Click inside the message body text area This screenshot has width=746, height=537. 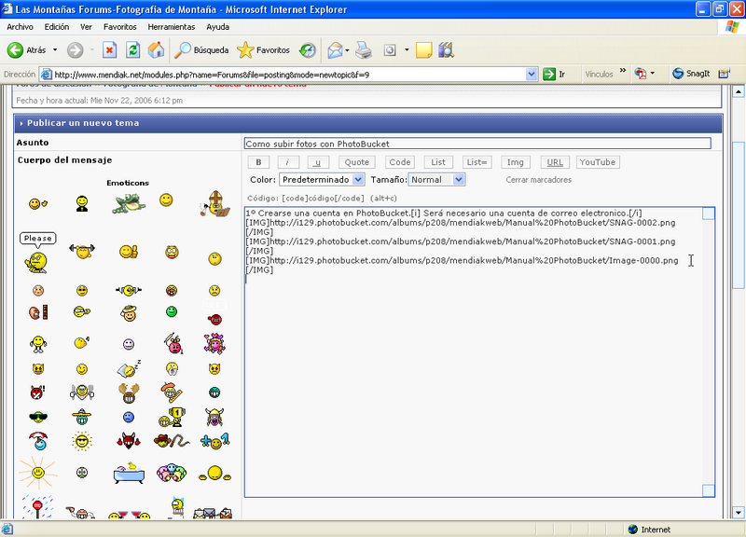pos(479,352)
